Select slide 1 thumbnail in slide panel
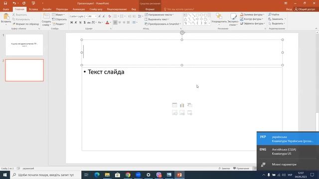This screenshot has width=319, height=179. [x=24, y=45]
